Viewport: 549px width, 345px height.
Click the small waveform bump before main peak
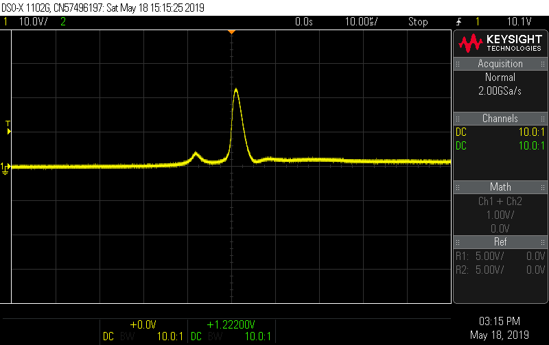pos(196,153)
